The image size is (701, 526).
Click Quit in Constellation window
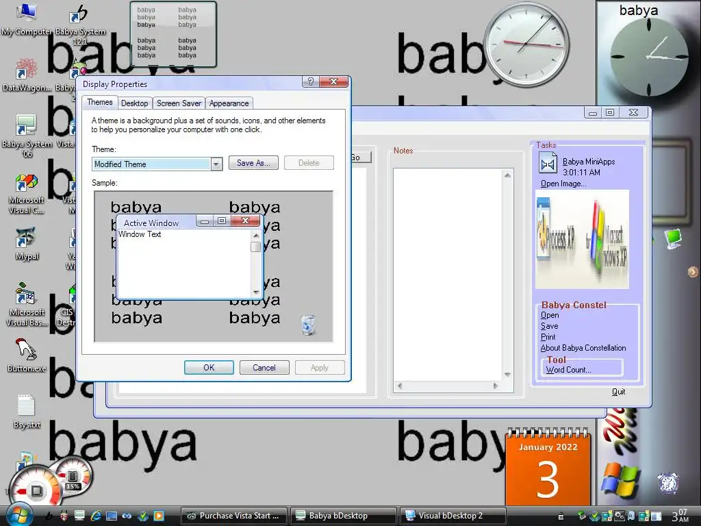click(x=618, y=392)
